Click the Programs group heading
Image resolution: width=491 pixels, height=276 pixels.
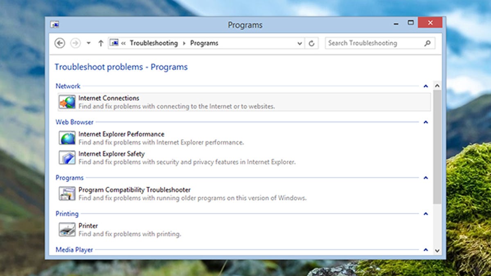click(x=70, y=177)
